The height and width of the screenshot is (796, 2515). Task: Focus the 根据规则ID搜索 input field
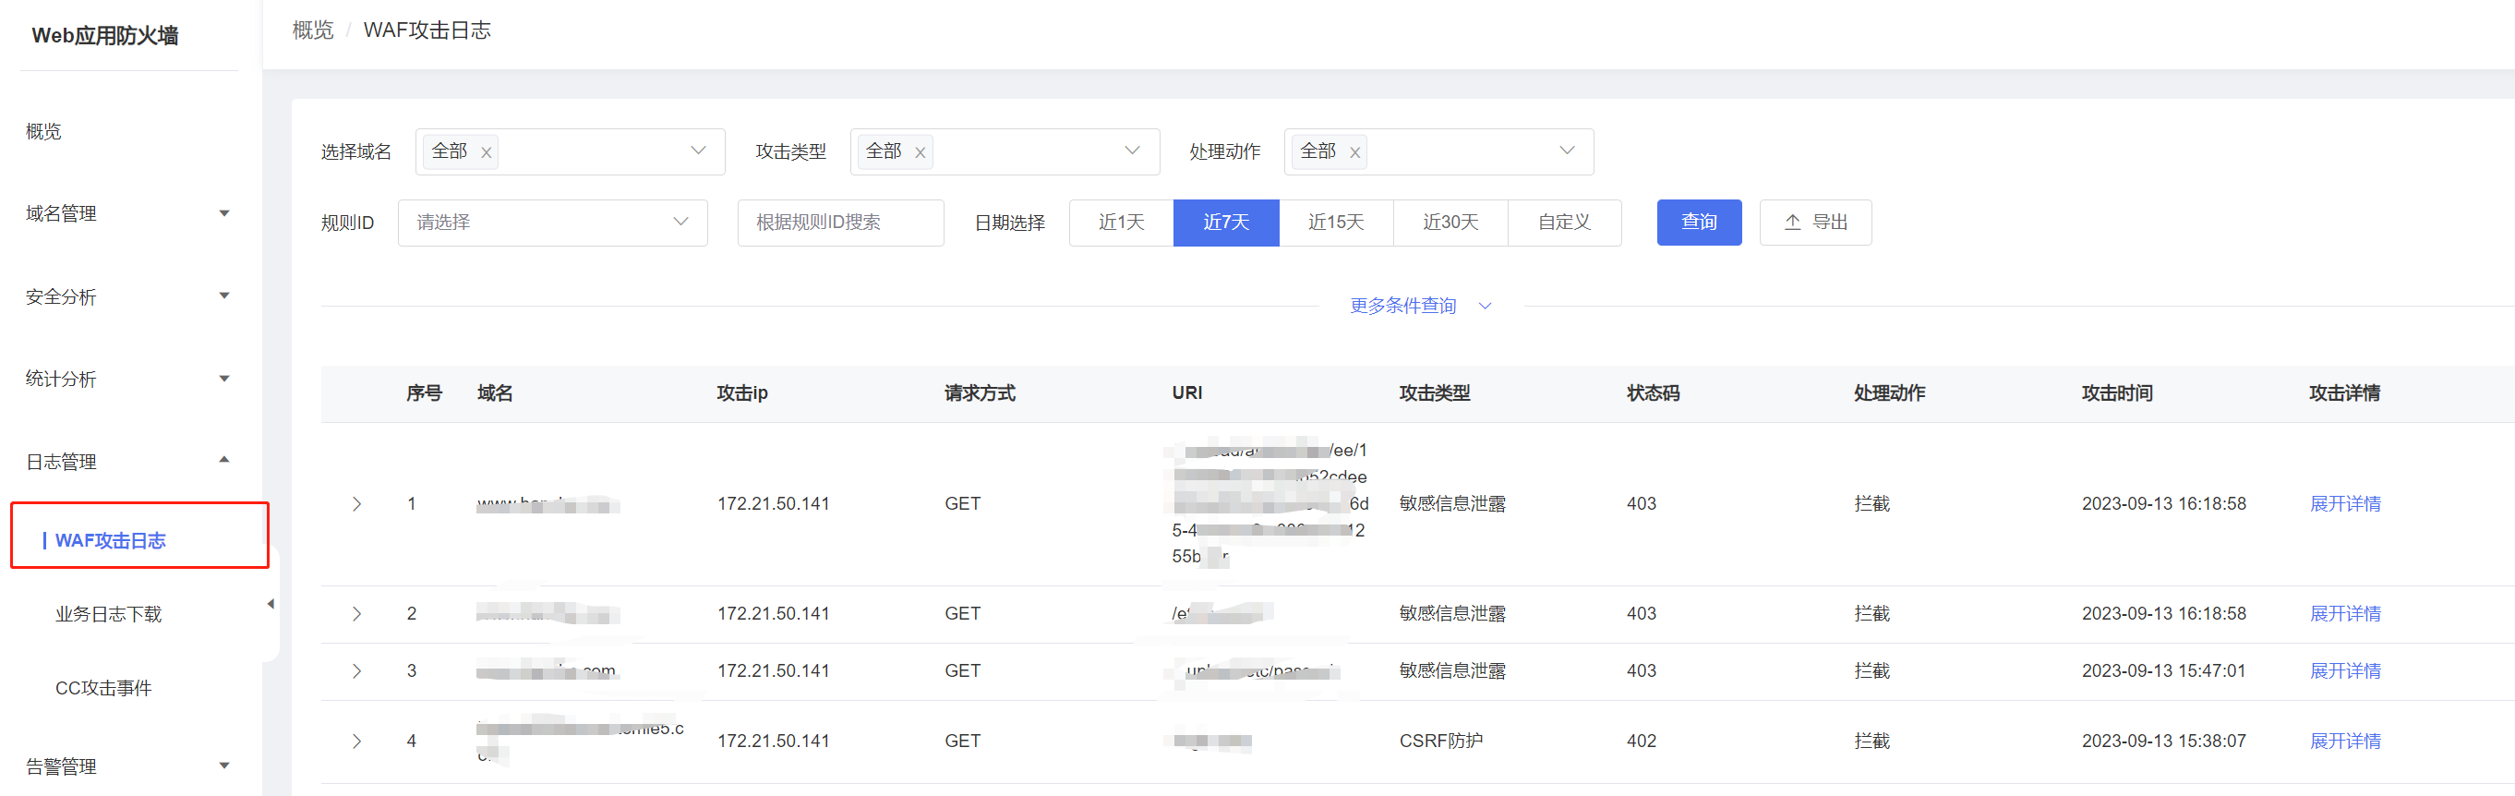tap(840, 223)
